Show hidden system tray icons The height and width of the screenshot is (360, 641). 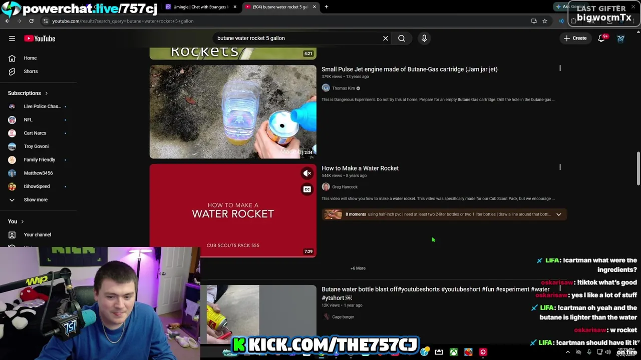point(567,352)
